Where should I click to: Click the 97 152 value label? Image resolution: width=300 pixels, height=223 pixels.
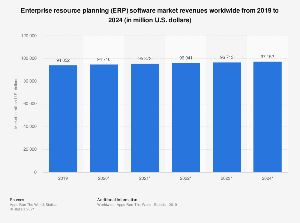pos(267,57)
